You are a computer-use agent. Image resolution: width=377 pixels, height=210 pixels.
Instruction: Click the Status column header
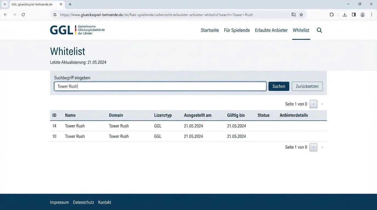[x=264, y=115]
